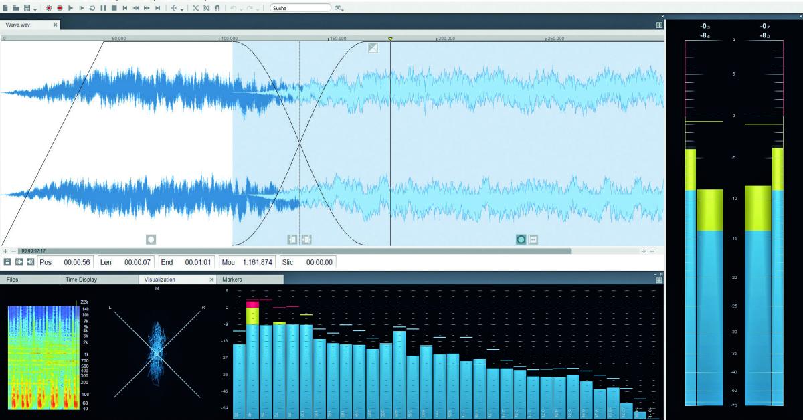Stop playback with the Stop icon
Screen dimensions: 803x420
pos(114,7)
